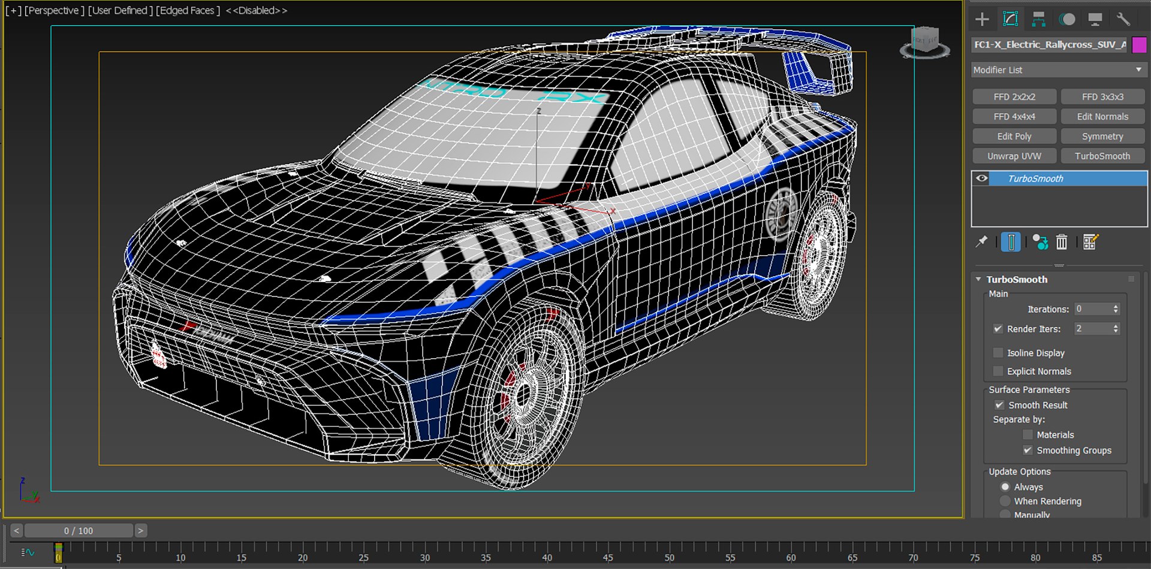Select When Rendering update option
Screen dimensions: 1151x569
[1005, 501]
